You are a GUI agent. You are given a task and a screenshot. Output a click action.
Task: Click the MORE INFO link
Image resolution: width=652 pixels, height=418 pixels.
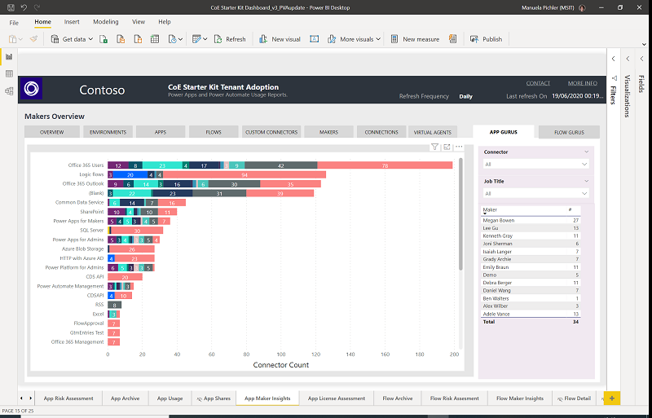(x=583, y=83)
